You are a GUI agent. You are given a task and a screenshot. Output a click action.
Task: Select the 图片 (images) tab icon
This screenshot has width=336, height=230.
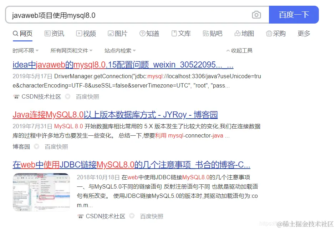pyautogui.click(x=111, y=34)
